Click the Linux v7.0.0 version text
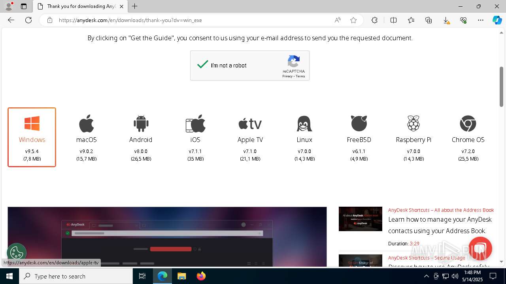506x284 pixels. tap(304, 151)
